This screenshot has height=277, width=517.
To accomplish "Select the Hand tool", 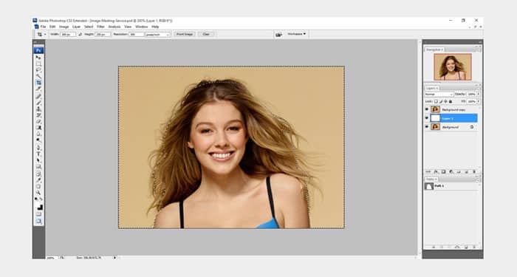I will coord(38,186).
